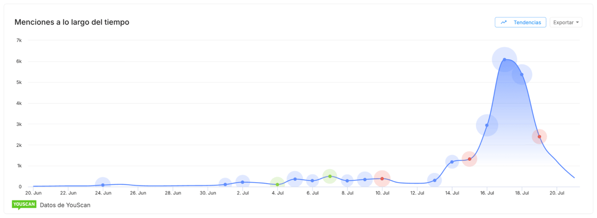Click the 2 Jul data point
The height and width of the screenshot is (218, 597).
pyautogui.click(x=243, y=182)
